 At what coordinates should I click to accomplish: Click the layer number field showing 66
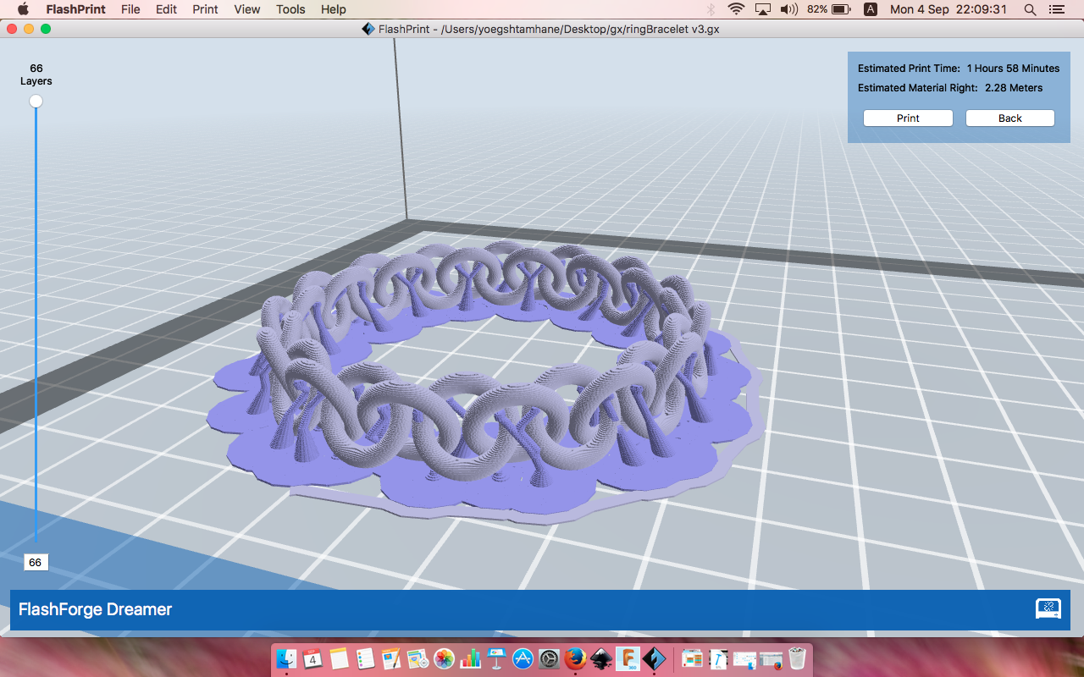(36, 562)
